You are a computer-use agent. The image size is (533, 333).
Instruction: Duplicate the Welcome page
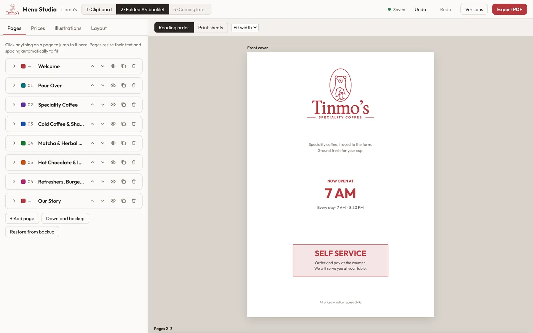point(123,66)
